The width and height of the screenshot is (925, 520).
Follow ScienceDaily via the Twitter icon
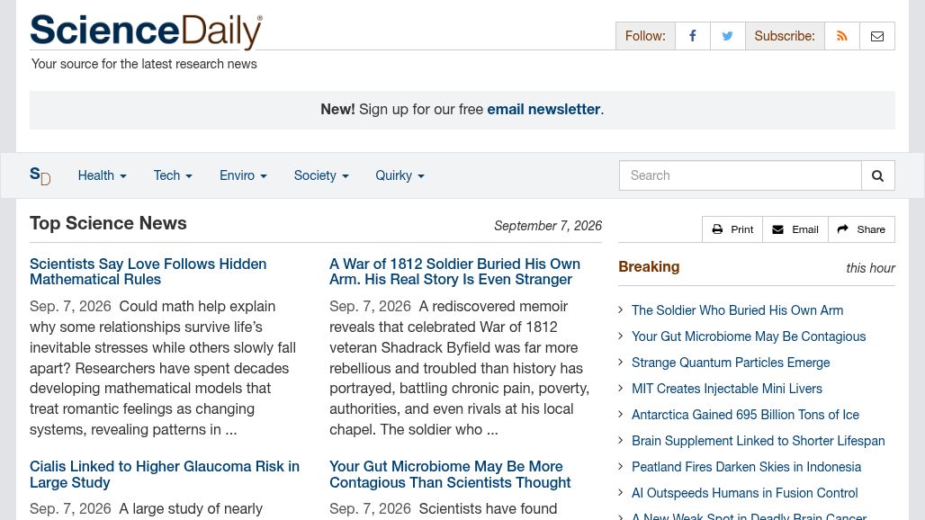[727, 36]
